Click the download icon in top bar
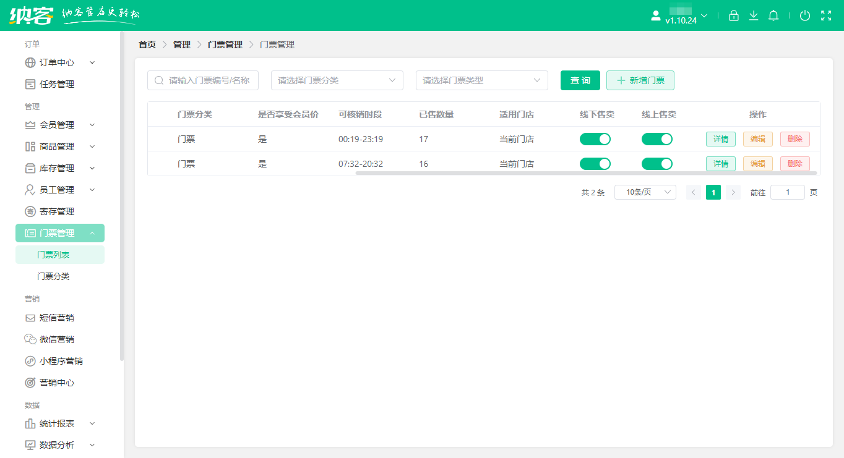 tap(754, 15)
